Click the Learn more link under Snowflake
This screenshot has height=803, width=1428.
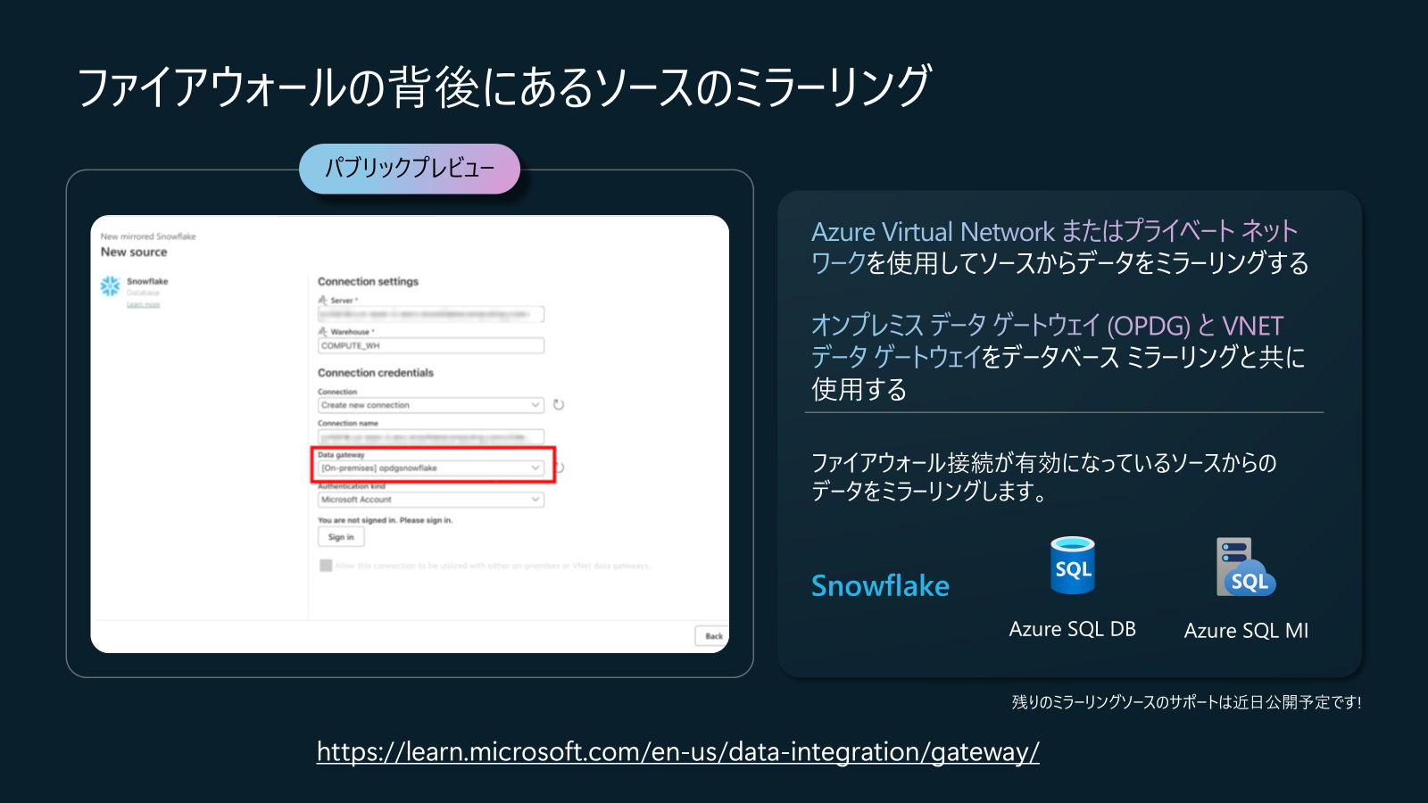pos(143,305)
